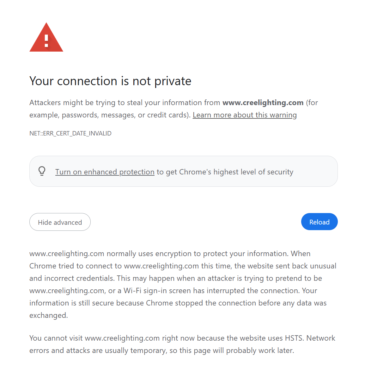365x384 pixels.
Task: Click the bold www.creelighting.com domain name
Action: (x=263, y=103)
